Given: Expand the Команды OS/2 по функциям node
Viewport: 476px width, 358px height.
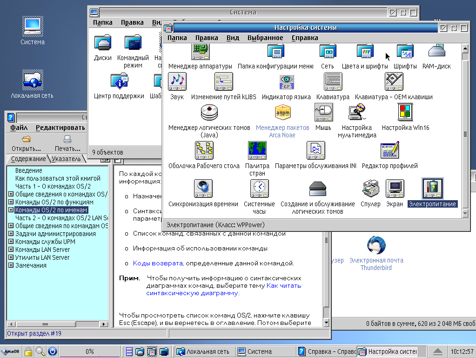Looking at the screenshot, I should [11, 202].
